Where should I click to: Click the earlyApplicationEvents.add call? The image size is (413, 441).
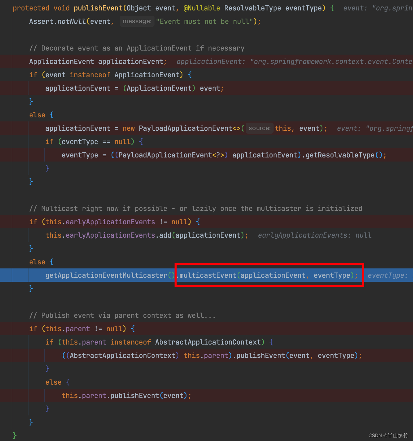pos(147,235)
